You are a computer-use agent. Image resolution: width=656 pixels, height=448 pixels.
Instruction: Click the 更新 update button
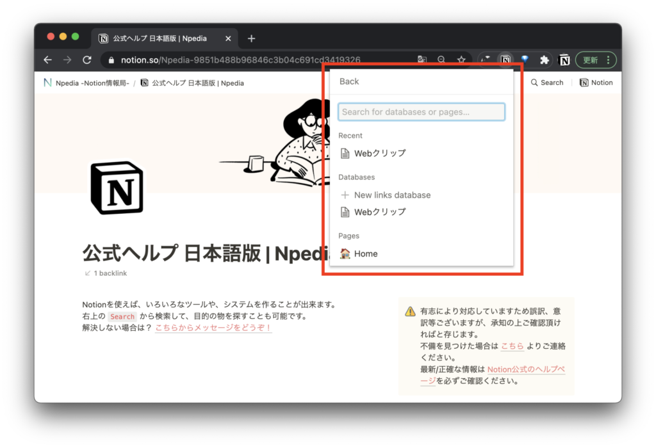tap(590, 60)
